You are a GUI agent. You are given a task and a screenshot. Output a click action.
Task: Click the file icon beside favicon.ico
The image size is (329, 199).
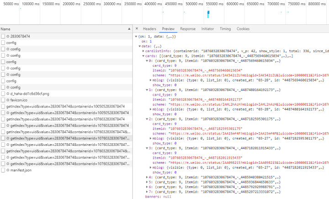(x=3, y=100)
